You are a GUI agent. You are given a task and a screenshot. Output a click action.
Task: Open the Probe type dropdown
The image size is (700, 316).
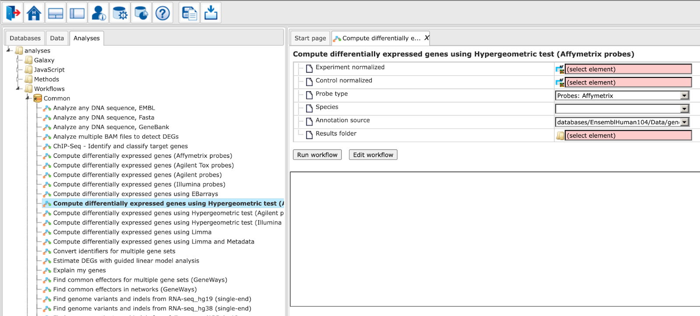[x=622, y=96]
